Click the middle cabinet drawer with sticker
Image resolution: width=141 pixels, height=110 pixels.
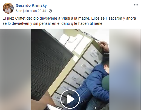click(x=84, y=68)
